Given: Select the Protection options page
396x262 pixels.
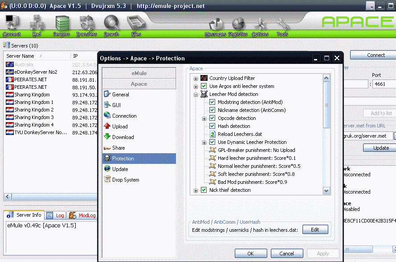Looking at the screenshot, I should point(139,159).
